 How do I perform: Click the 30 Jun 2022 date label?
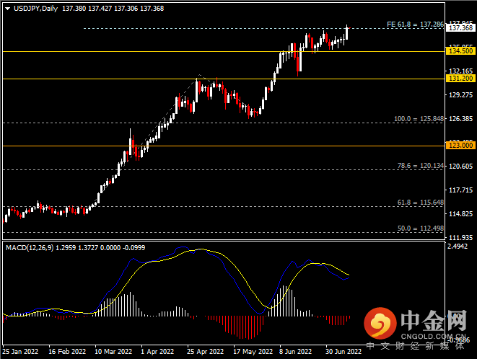pos(343,352)
